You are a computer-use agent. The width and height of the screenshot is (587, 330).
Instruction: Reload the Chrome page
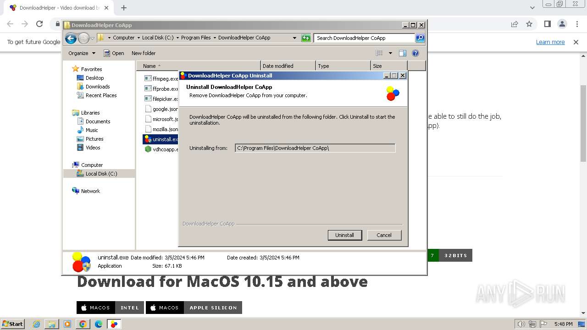(39, 24)
